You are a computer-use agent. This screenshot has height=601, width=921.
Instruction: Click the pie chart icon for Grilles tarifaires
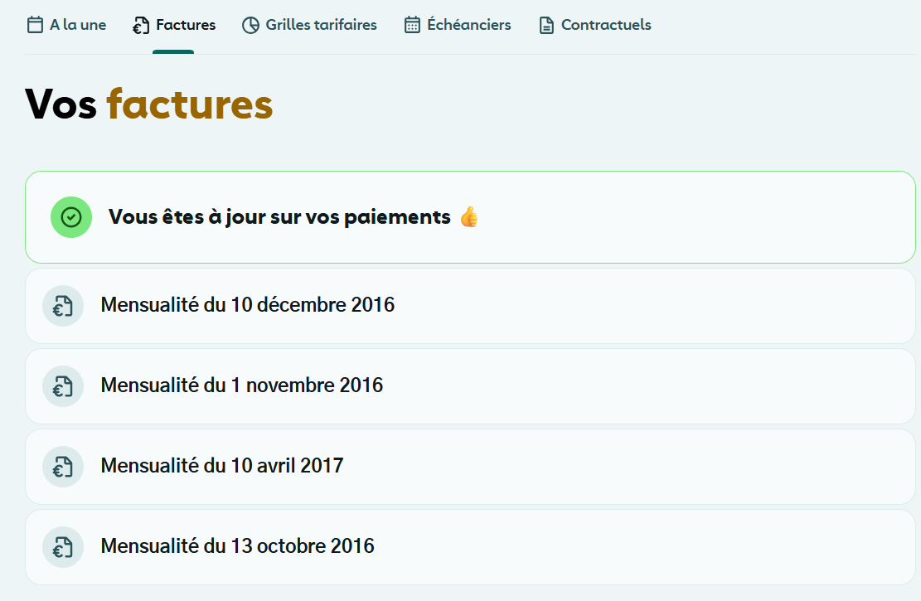coord(250,26)
